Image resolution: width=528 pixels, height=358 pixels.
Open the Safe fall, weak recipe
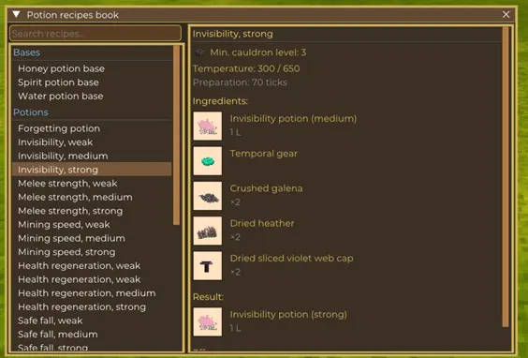point(92,321)
